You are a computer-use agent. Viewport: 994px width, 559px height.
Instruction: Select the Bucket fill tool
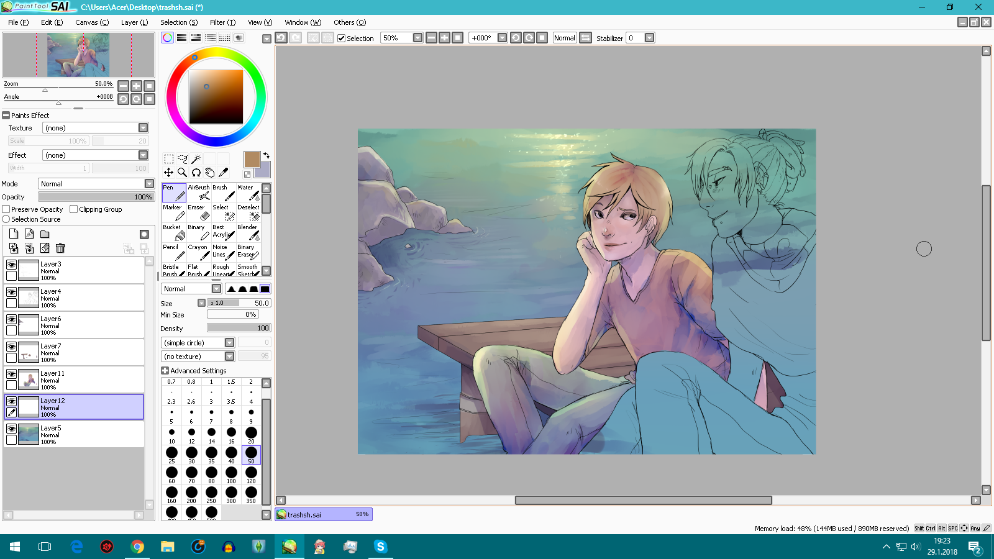click(174, 232)
